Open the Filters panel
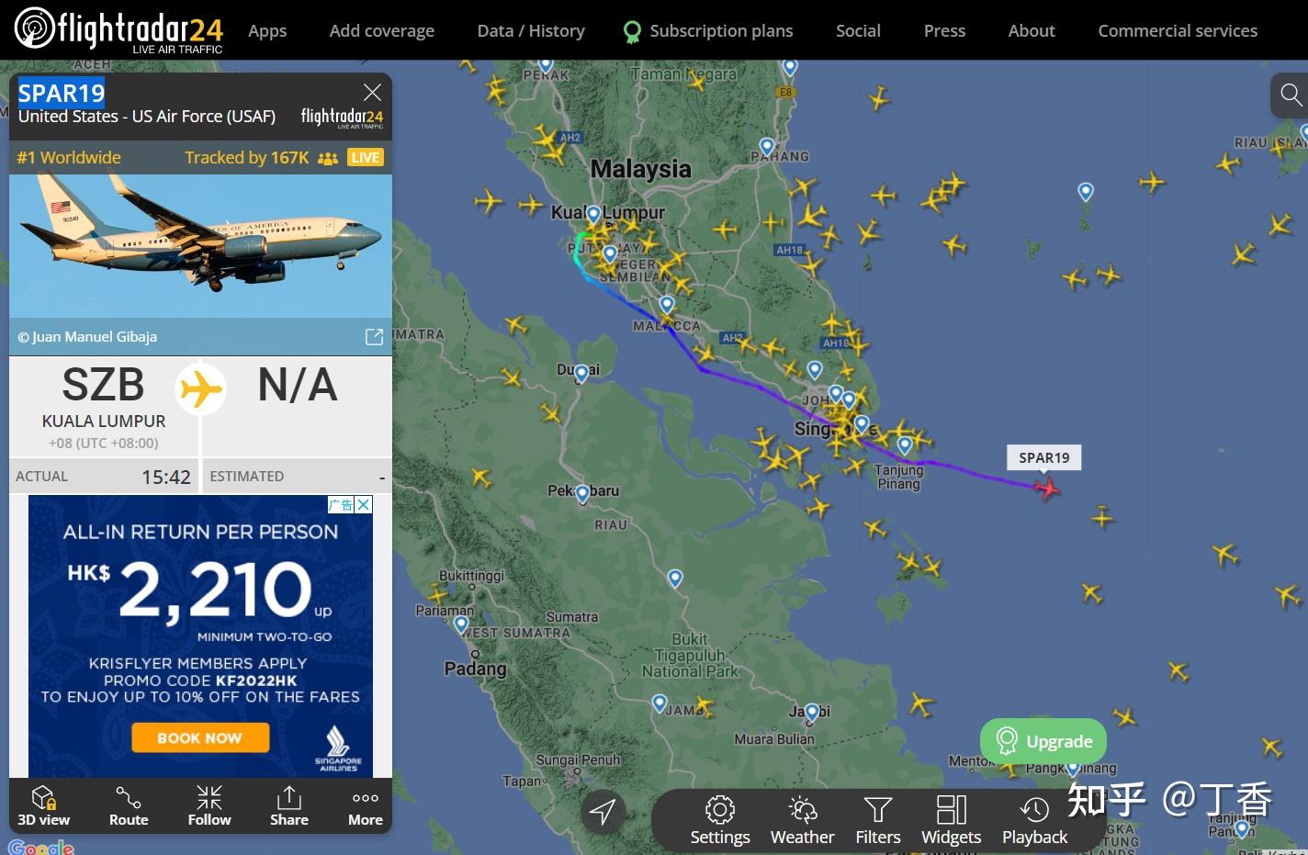Viewport: 1308px width, 855px height. pyautogui.click(x=878, y=820)
